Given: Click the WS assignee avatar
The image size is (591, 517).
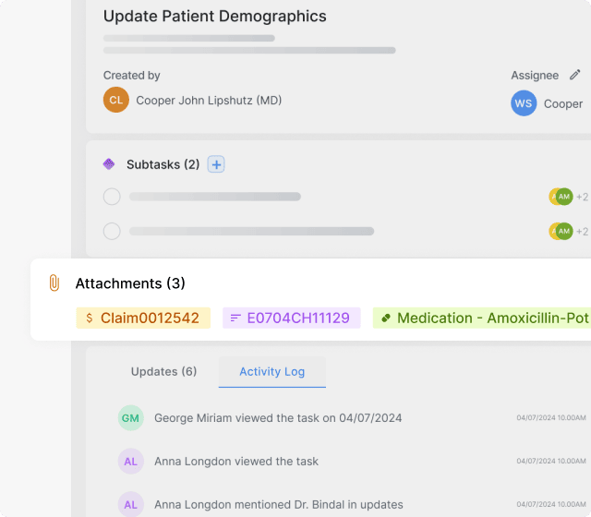Looking at the screenshot, I should 524,103.
